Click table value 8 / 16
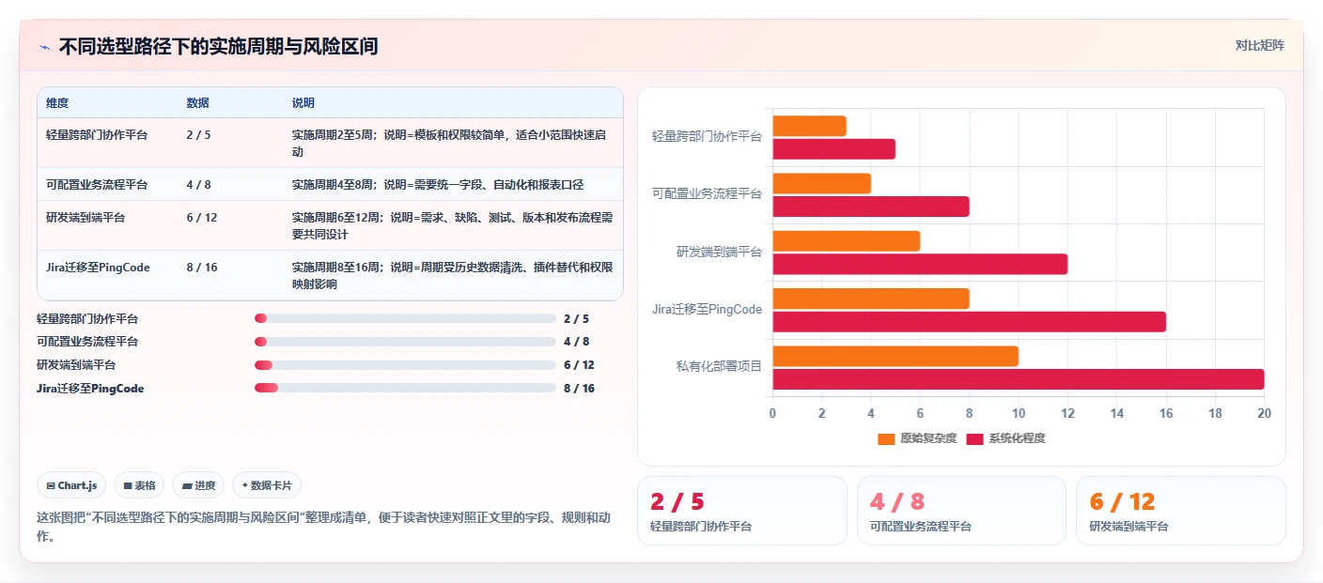This screenshot has width=1323, height=583. [x=201, y=268]
